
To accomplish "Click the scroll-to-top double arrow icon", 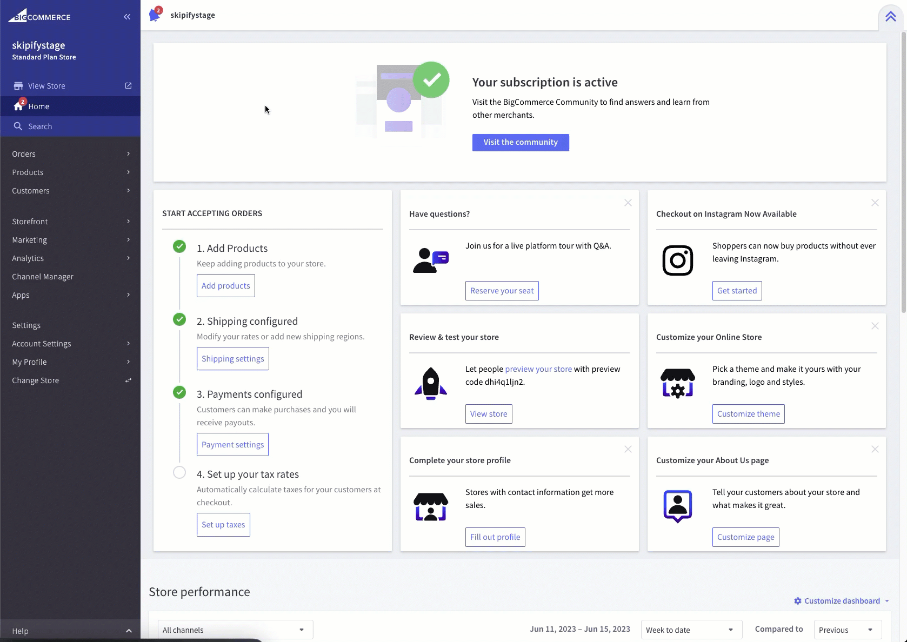I will coord(891,17).
